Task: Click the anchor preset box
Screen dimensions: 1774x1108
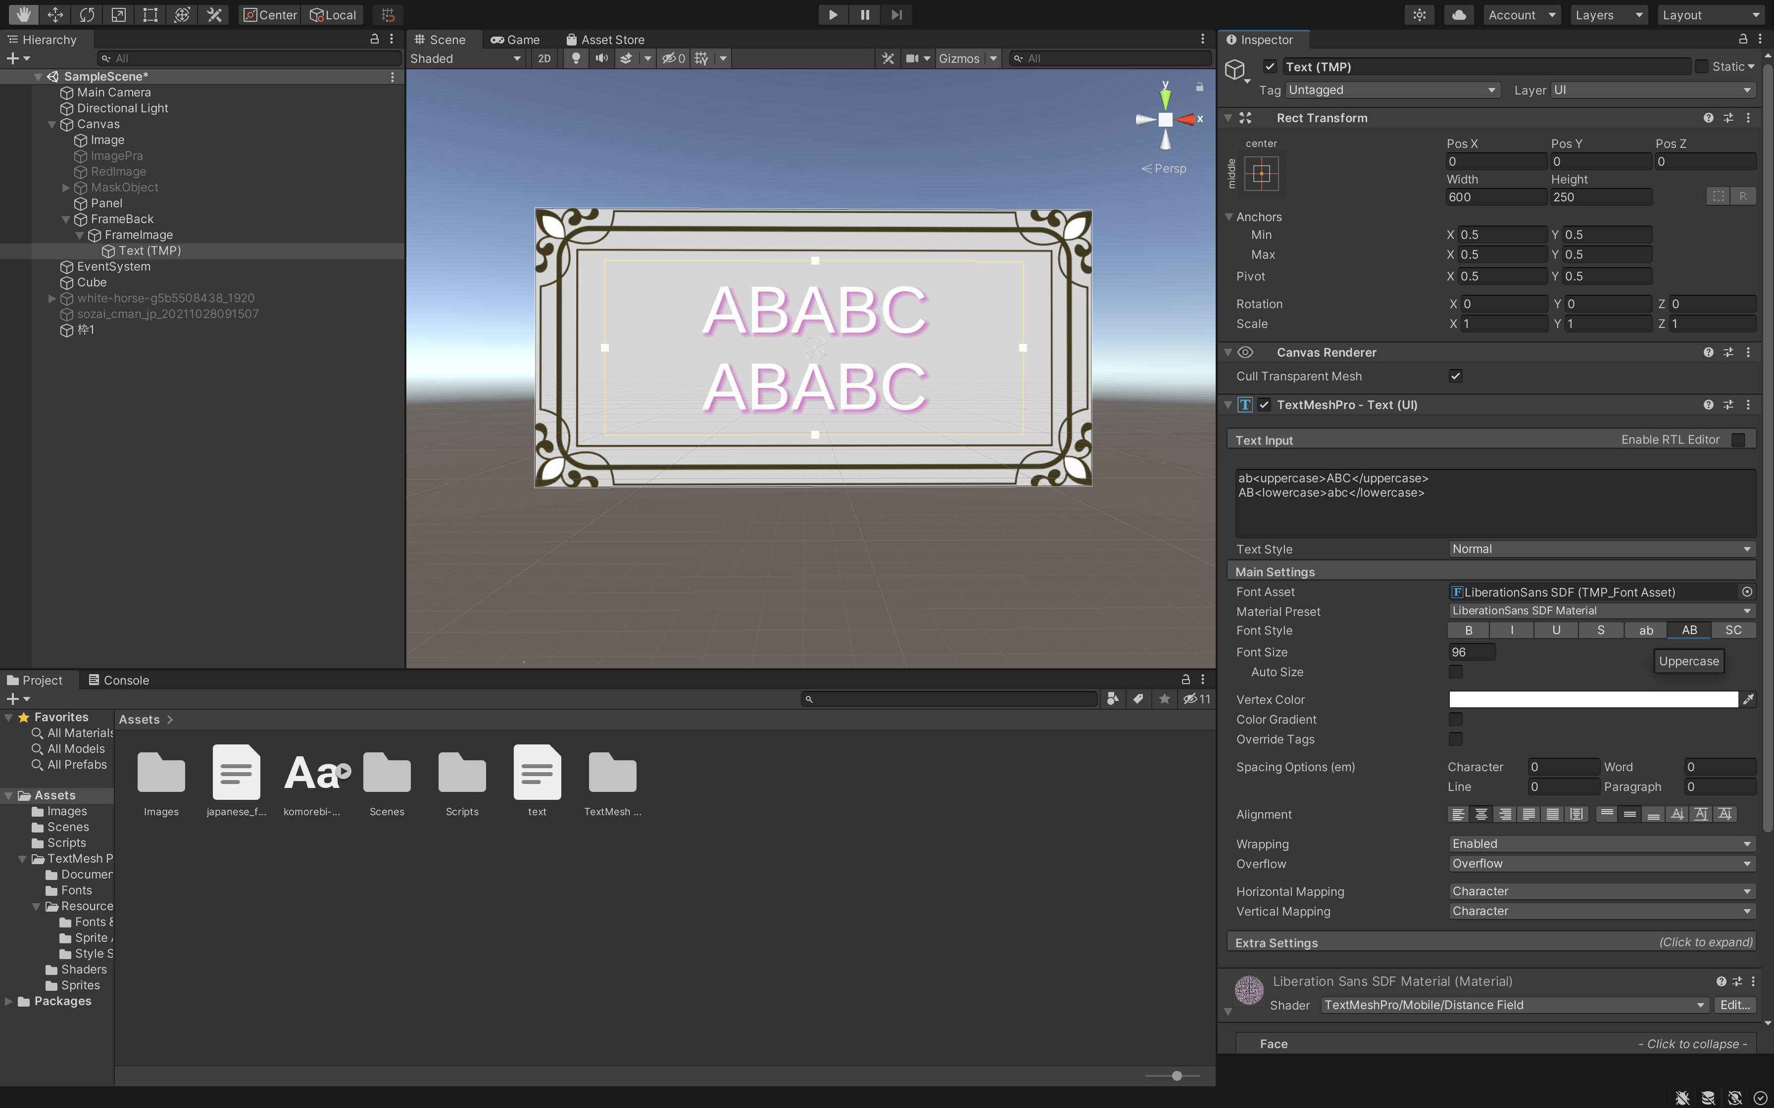Action: click(1261, 174)
